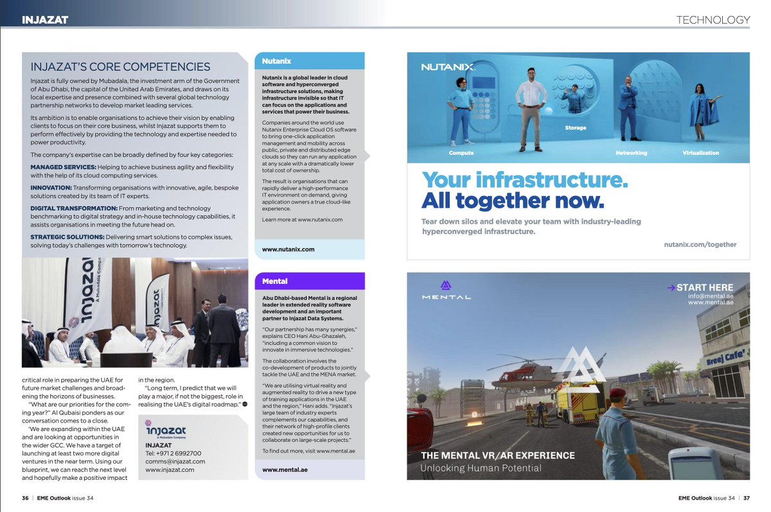
Task: Click the page number 37
Action: pyautogui.click(x=747, y=498)
